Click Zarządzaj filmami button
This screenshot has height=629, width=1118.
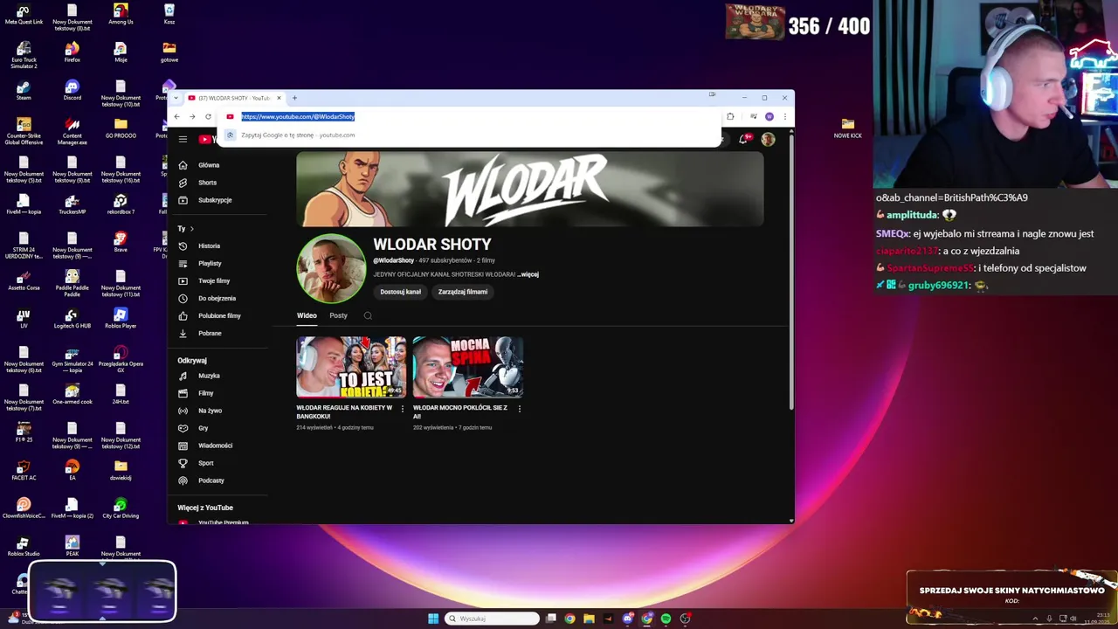463,292
